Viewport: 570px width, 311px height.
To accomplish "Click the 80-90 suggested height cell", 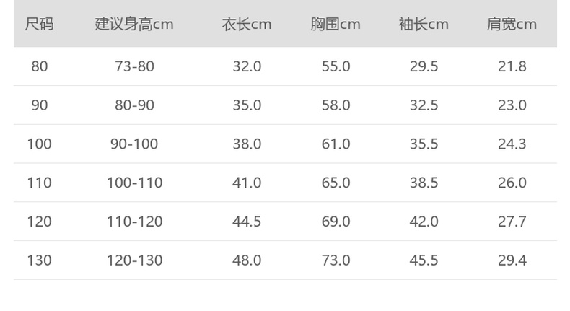I will coord(134,105).
